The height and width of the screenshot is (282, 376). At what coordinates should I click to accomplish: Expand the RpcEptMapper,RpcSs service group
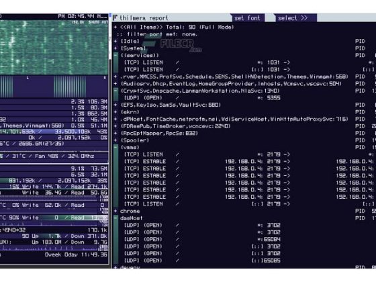point(115,133)
